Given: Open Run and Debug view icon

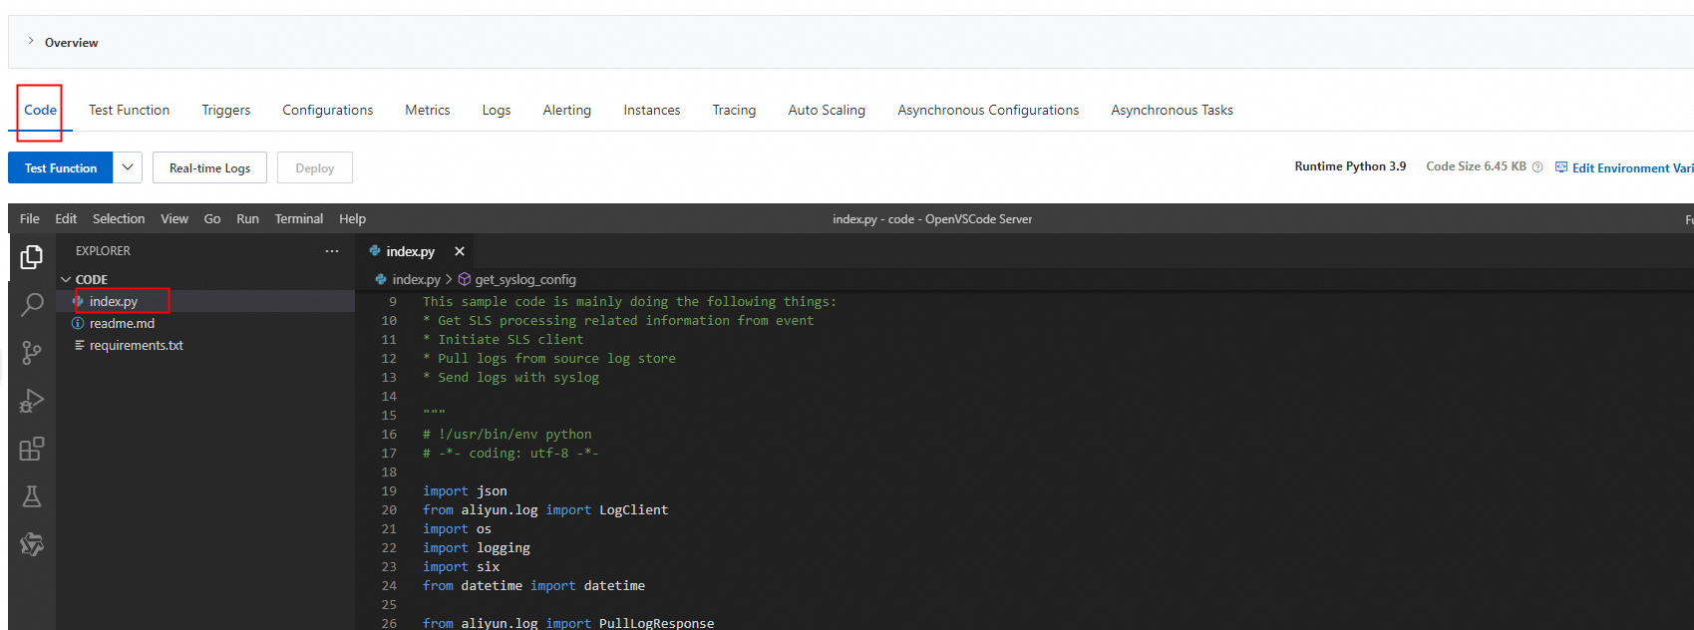Looking at the screenshot, I should click(32, 401).
